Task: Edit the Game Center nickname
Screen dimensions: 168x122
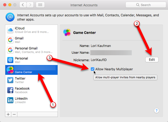Action: point(152,59)
